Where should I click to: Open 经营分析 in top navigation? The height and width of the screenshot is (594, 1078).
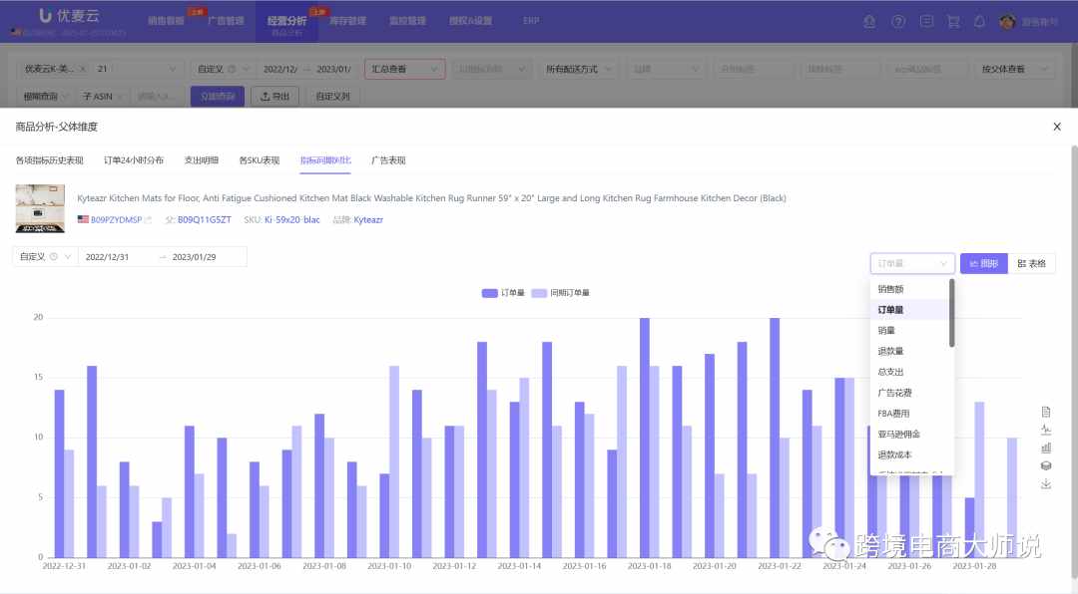click(x=286, y=21)
